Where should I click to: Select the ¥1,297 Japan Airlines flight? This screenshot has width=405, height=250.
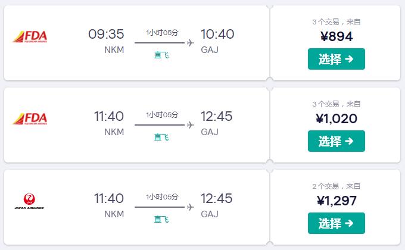(337, 223)
